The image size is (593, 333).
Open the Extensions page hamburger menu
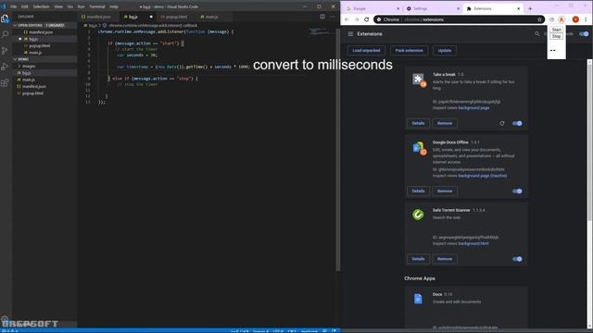pyautogui.click(x=350, y=34)
